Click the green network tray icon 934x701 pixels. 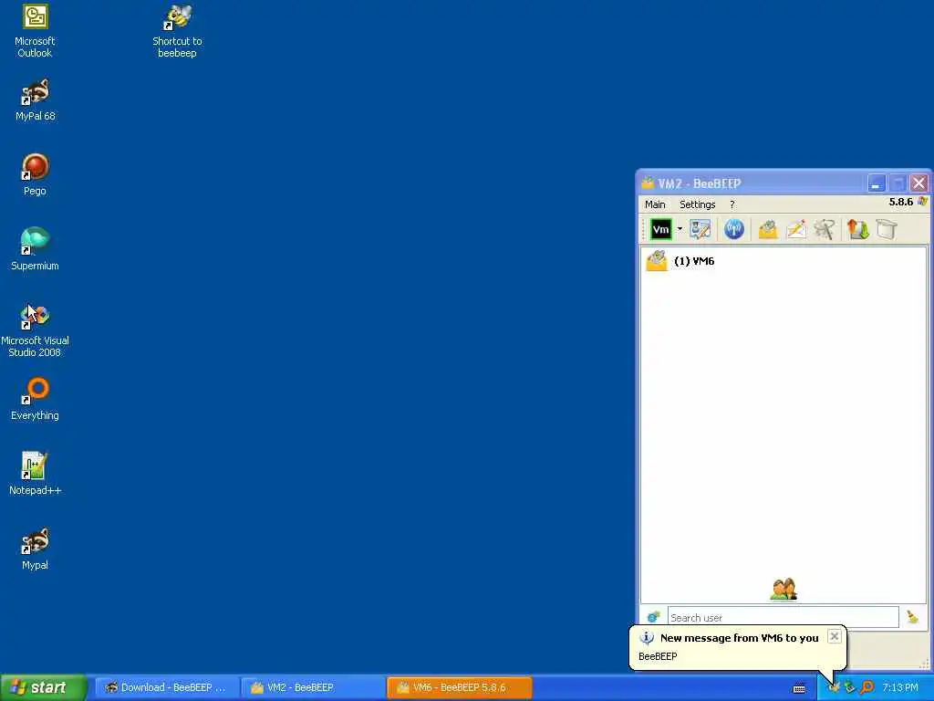click(850, 687)
